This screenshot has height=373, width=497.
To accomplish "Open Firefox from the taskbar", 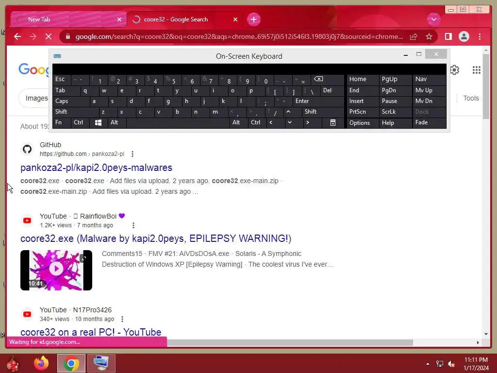I will 41,363.
